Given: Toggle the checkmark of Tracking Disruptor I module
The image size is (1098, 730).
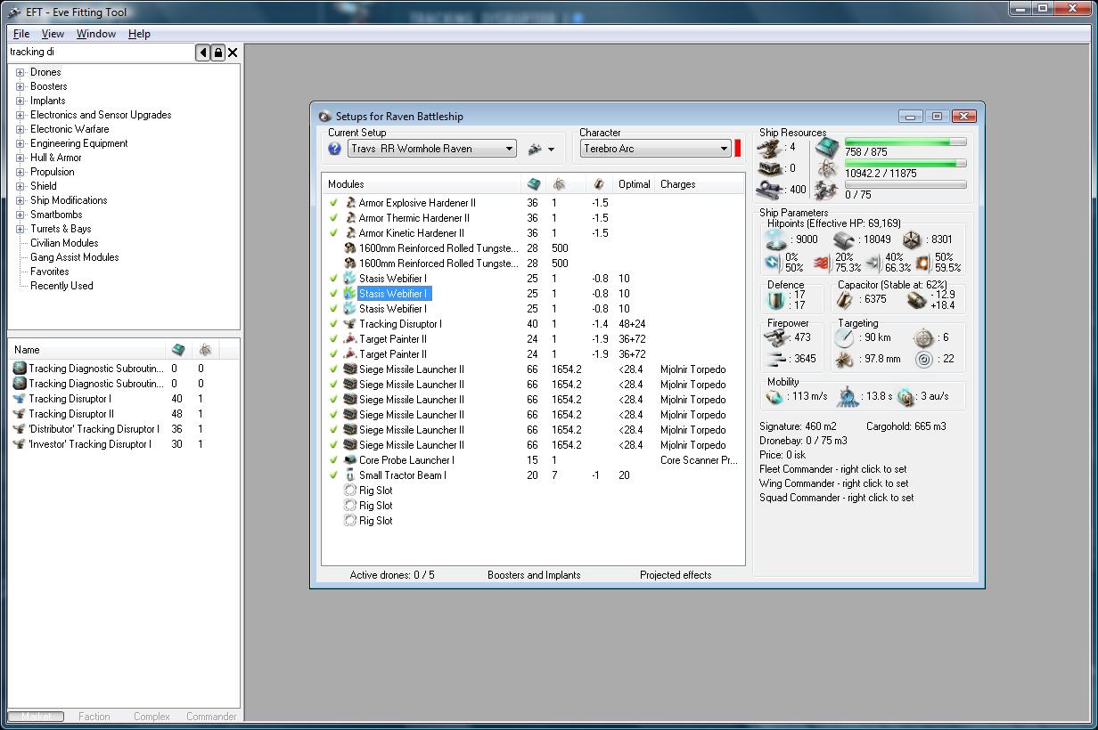Looking at the screenshot, I should point(334,324).
